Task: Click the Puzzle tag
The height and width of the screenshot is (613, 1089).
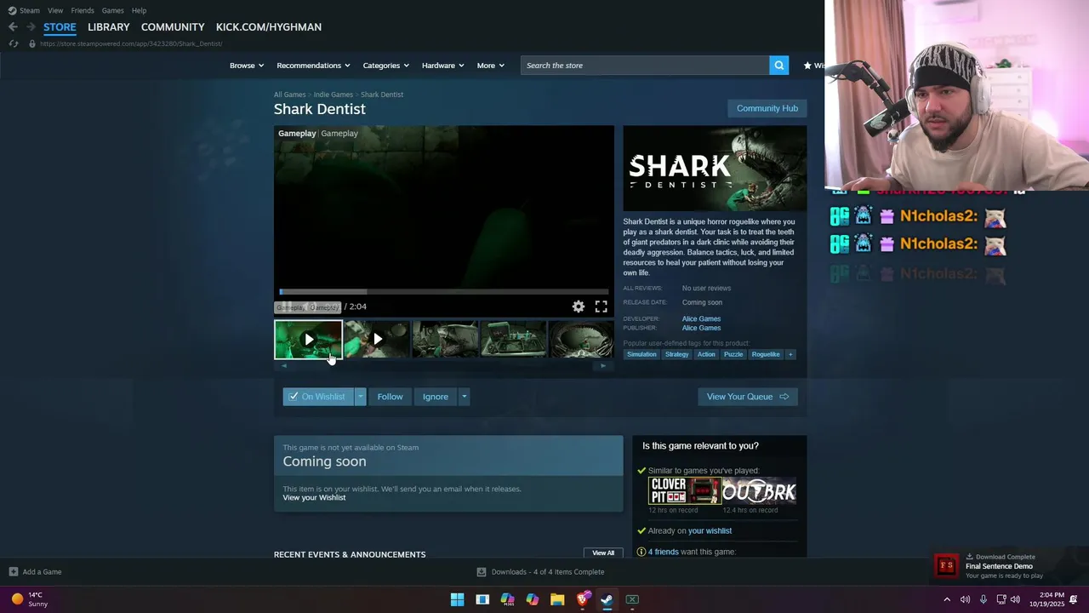Action: 733,354
